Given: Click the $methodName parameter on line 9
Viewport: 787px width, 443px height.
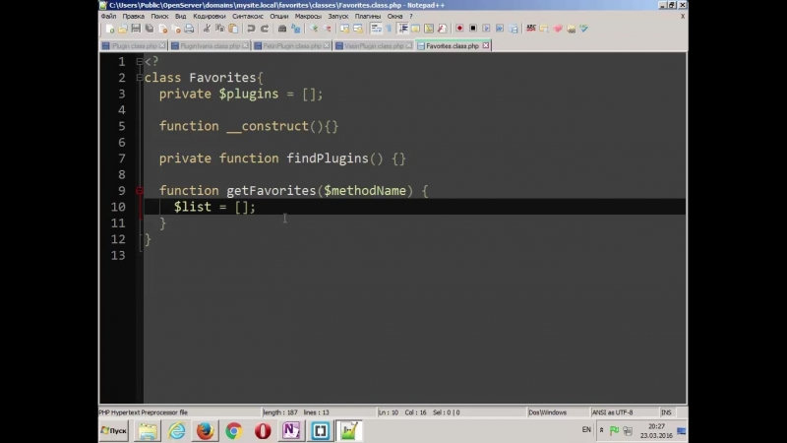Looking at the screenshot, I should 365,190.
